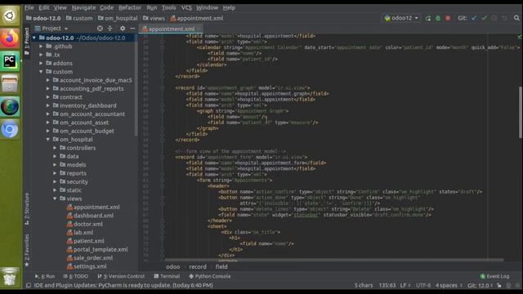
Task: Open dashboard.xml in the project tree
Action: (93, 216)
